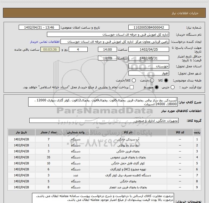The image size is (209, 203).
Task: Click the section title اطلاعات کالاهای مورد نیاز
Action: click(x=181, y=111)
